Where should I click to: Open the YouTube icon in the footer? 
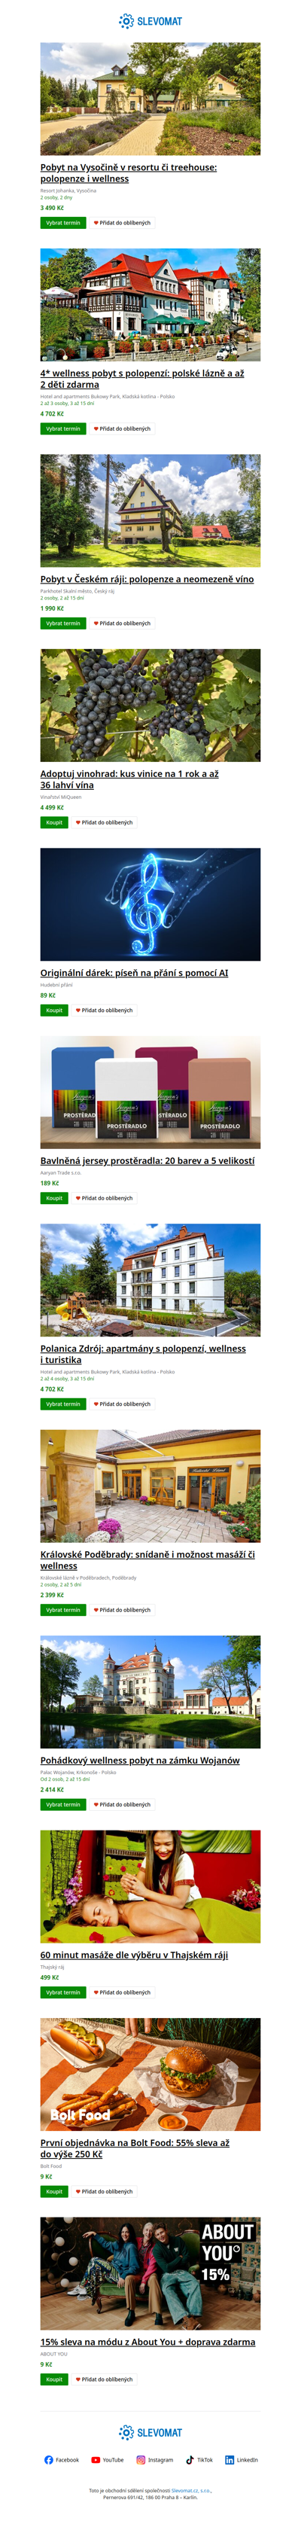pos(96,2459)
